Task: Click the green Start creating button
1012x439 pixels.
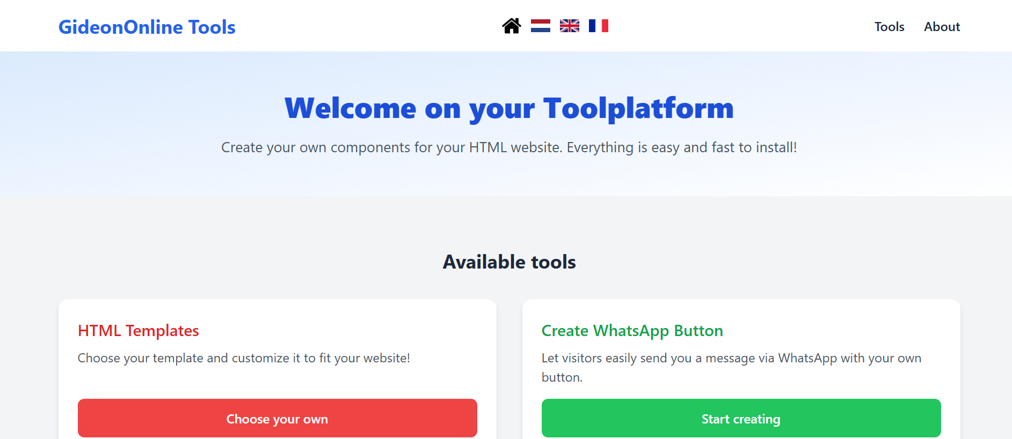Action: click(741, 418)
